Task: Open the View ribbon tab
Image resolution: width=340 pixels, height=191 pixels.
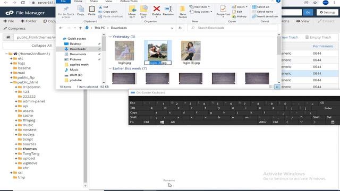Action: [108, 1]
